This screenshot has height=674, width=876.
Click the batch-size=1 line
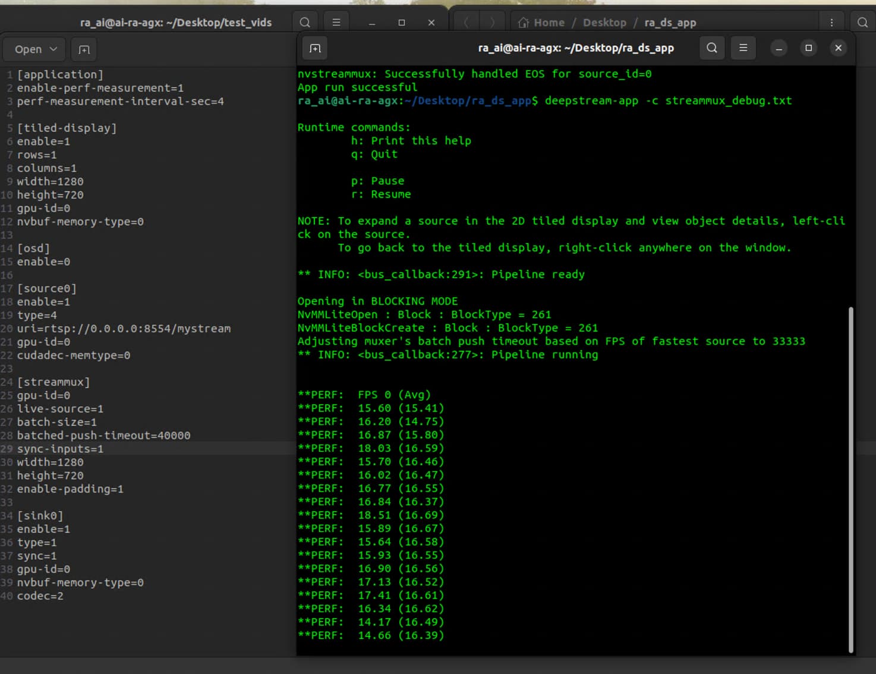pyautogui.click(x=57, y=422)
